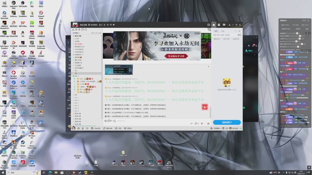Click the 播放伴奏 music accompaniment button
312x175 pixels.
click(108, 128)
